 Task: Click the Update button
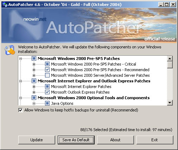coord(37,140)
